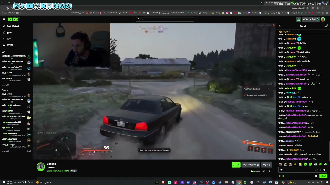Reload the page in browser

pyautogui.click(x=318, y=8)
